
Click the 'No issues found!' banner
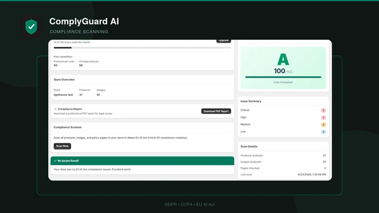(x=143, y=161)
